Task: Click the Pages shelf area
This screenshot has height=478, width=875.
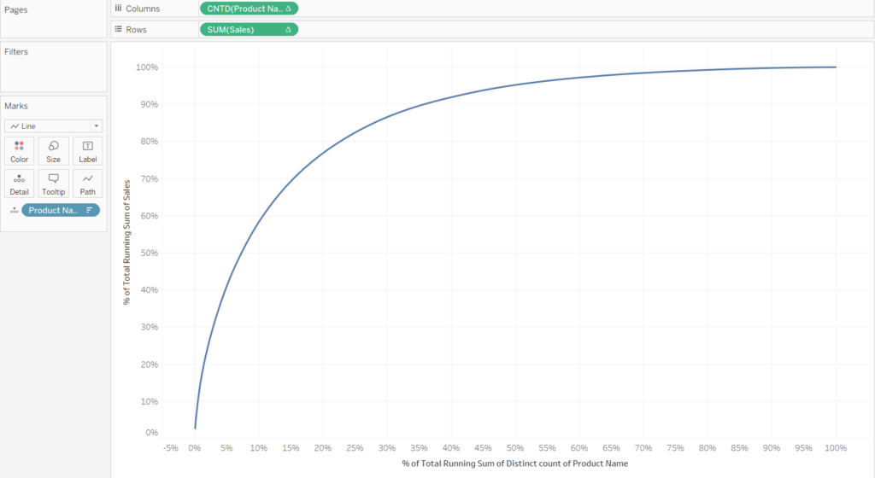Action: click(54, 19)
